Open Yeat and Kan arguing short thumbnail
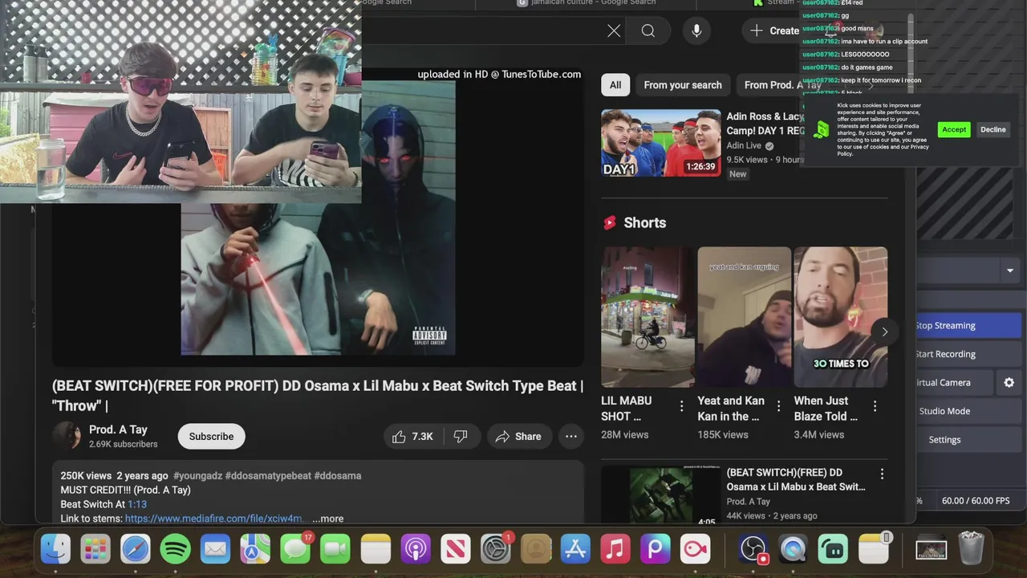1027x578 pixels. [x=744, y=317]
